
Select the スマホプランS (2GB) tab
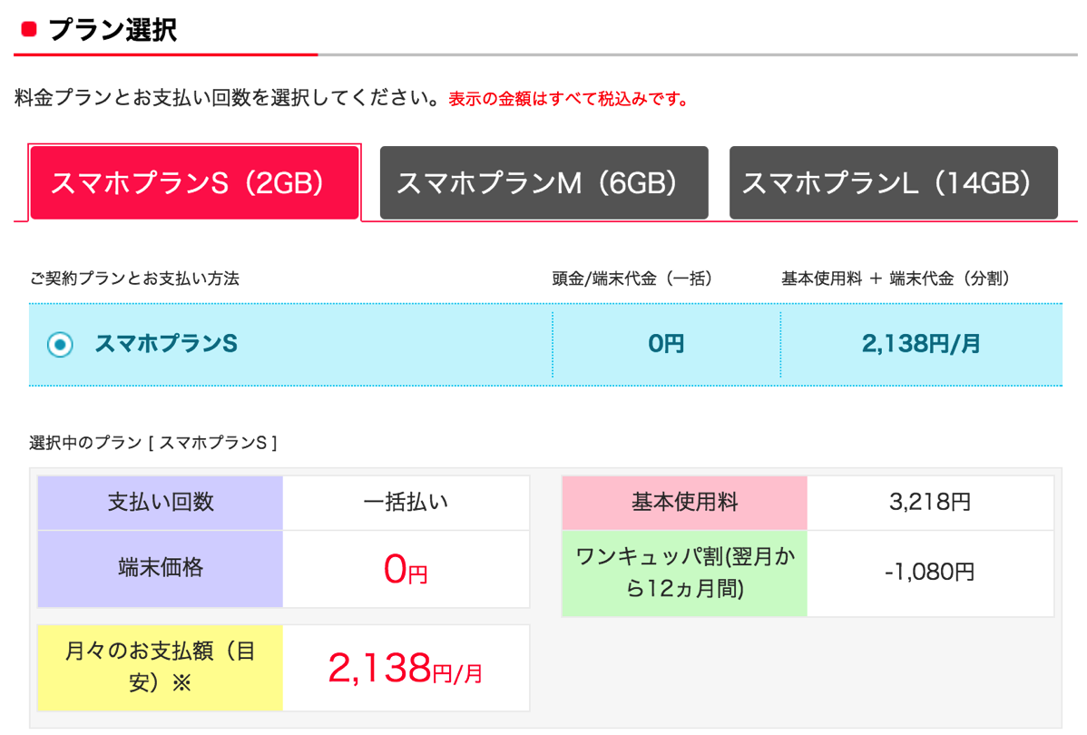pyautogui.click(x=195, y=183)
